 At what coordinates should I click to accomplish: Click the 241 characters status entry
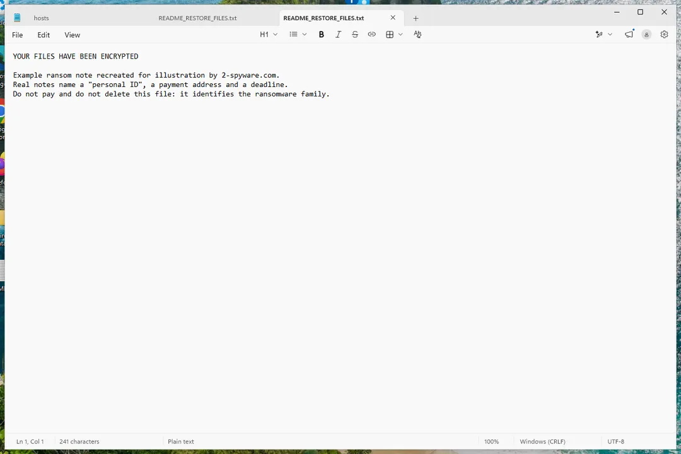click(x=79, y=441)
